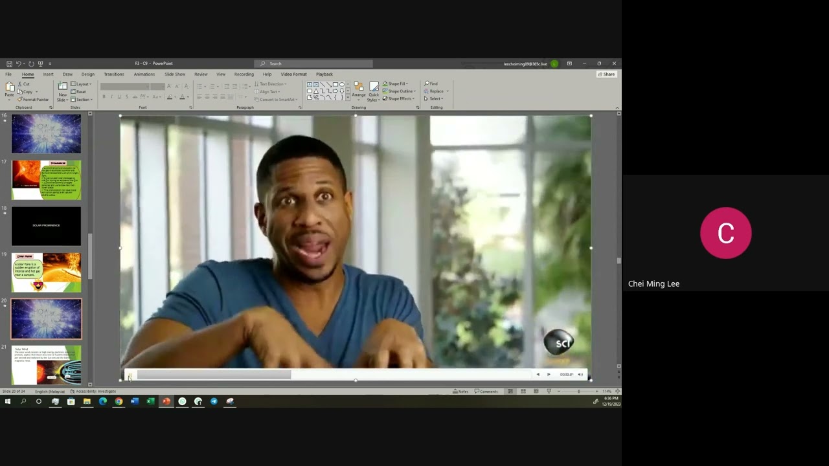Image resolution: width=829 pixels, height=466 pixels.
Task: Open Quick Styles gallery
Action: click(x=374, y=91)
